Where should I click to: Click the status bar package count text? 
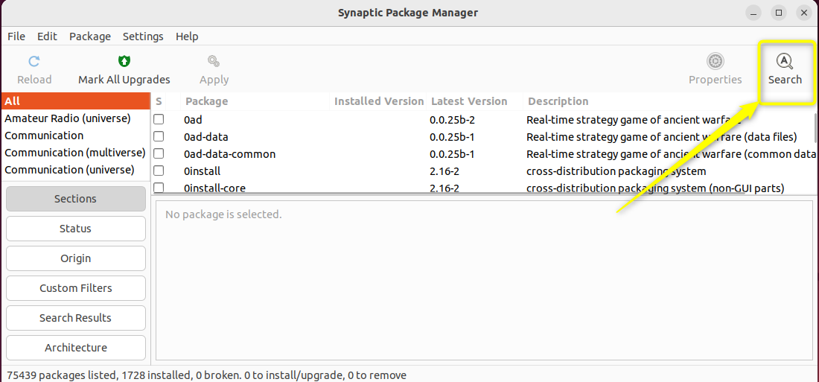(x=207, y=375)
